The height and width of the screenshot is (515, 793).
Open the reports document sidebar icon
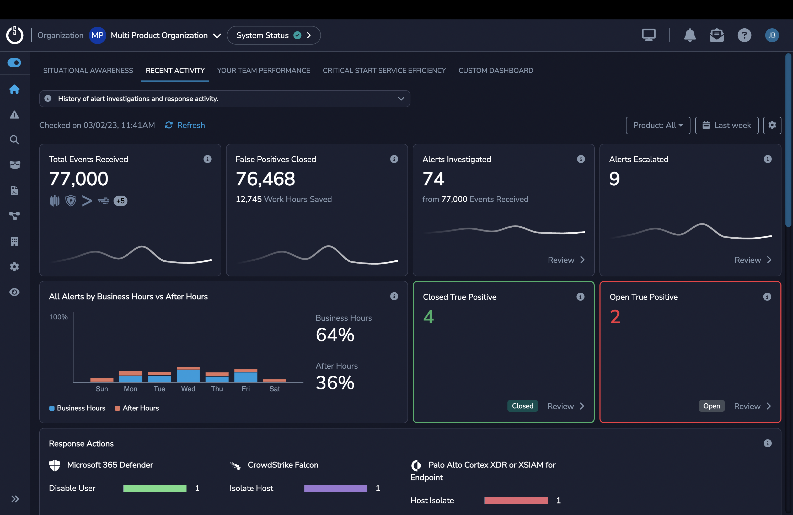14,191
